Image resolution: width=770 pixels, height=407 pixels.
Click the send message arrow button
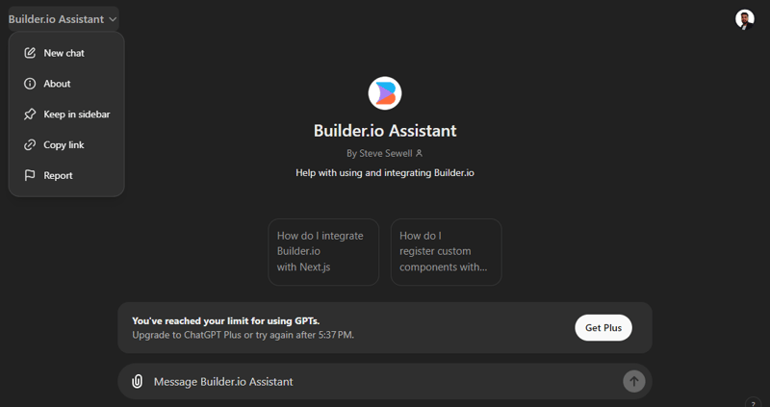[634, 381]
